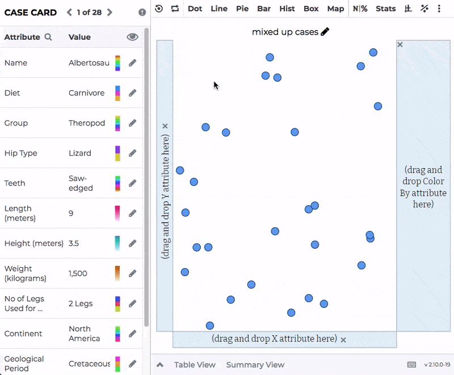This screenshot has width=454, height=375.
Task: Click the Color By attribute drop zone
Action: (x=423, y=186)
